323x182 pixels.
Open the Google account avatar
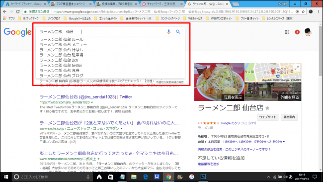pyautogui.click(x=308, y=32)
